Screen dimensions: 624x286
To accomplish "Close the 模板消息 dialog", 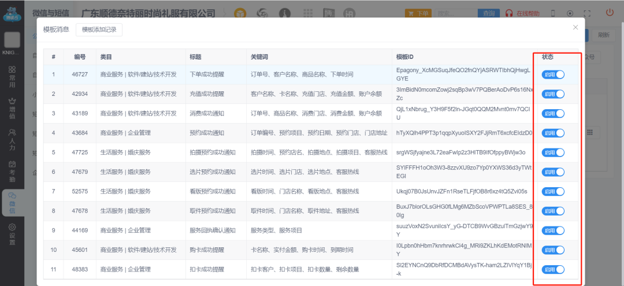I will pyautogui.click(x=575, y=28).
